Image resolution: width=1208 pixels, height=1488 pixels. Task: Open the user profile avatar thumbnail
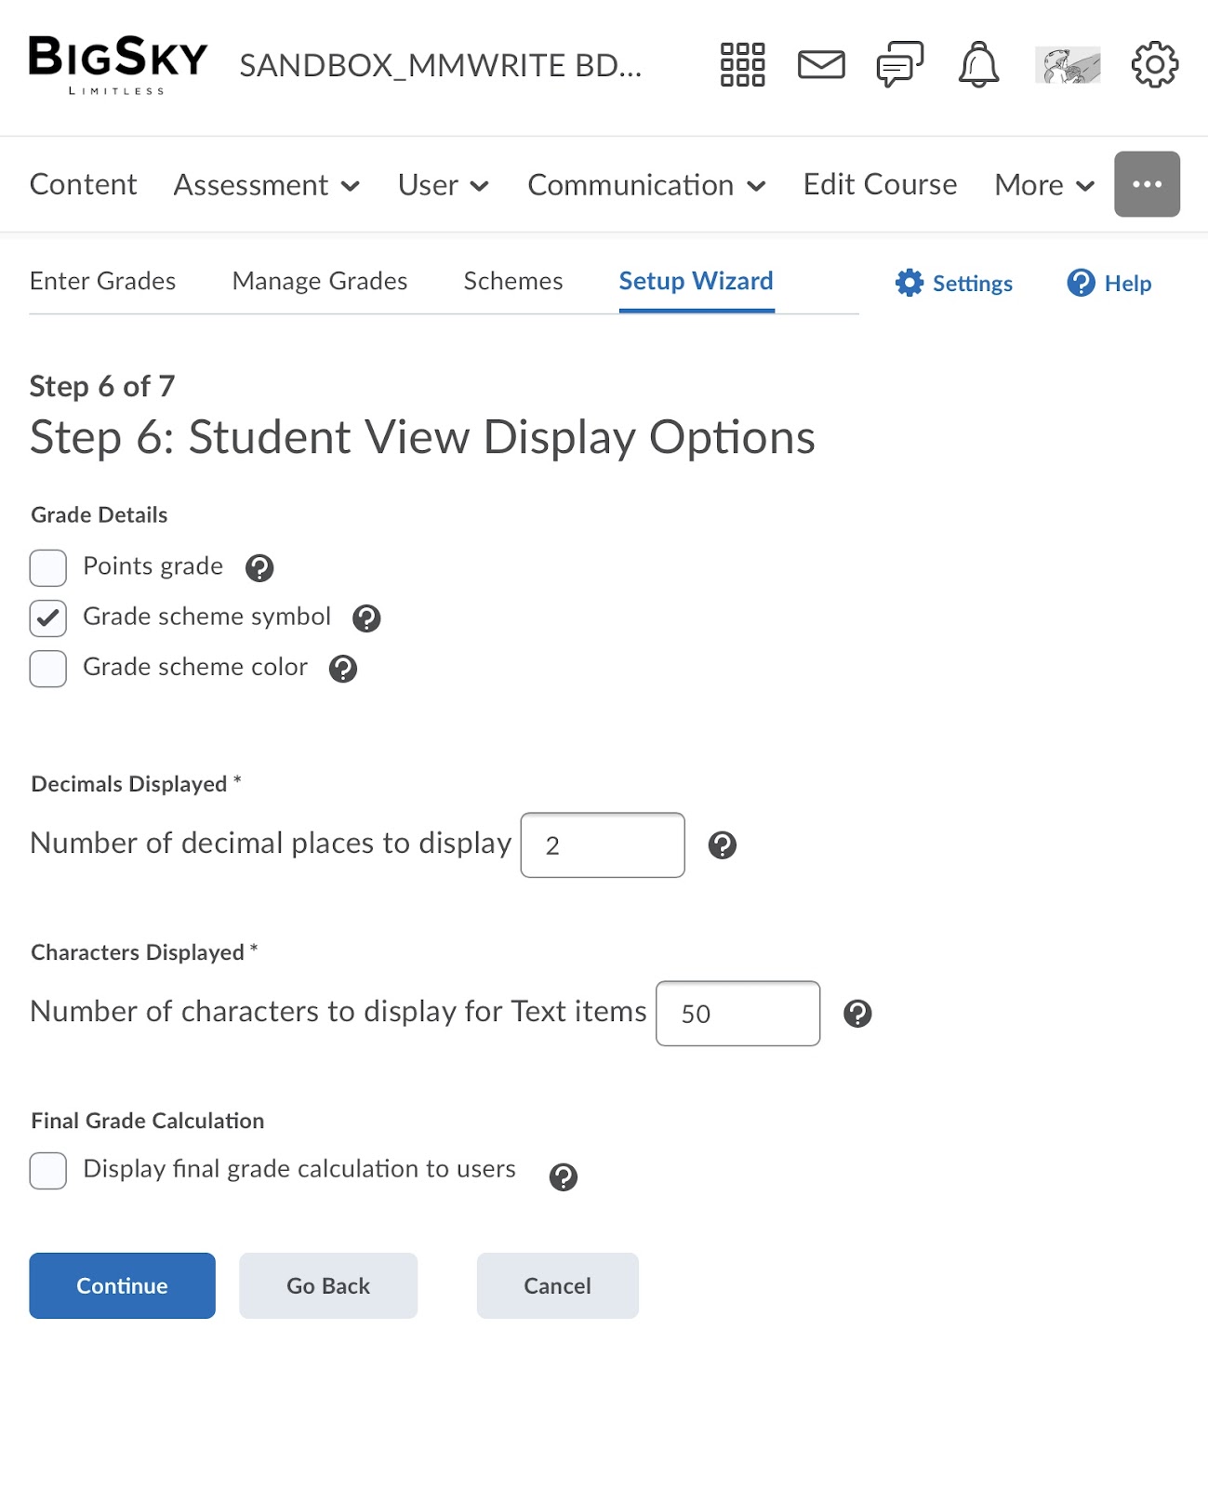tap(1068, 65)
